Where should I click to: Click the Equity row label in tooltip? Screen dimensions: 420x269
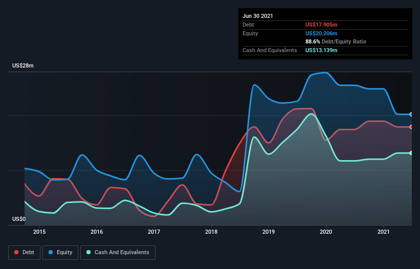tap(250, 33)
